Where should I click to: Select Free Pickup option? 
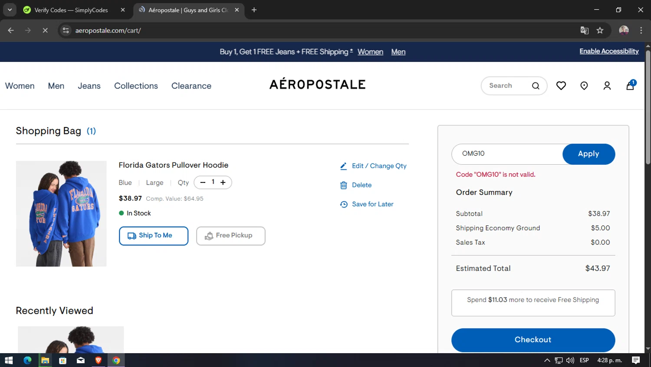(x=230, y=236)
